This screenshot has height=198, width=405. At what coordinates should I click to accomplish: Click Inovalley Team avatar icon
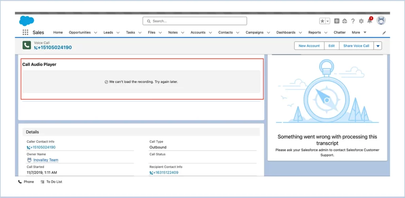[x=29, y=160]
